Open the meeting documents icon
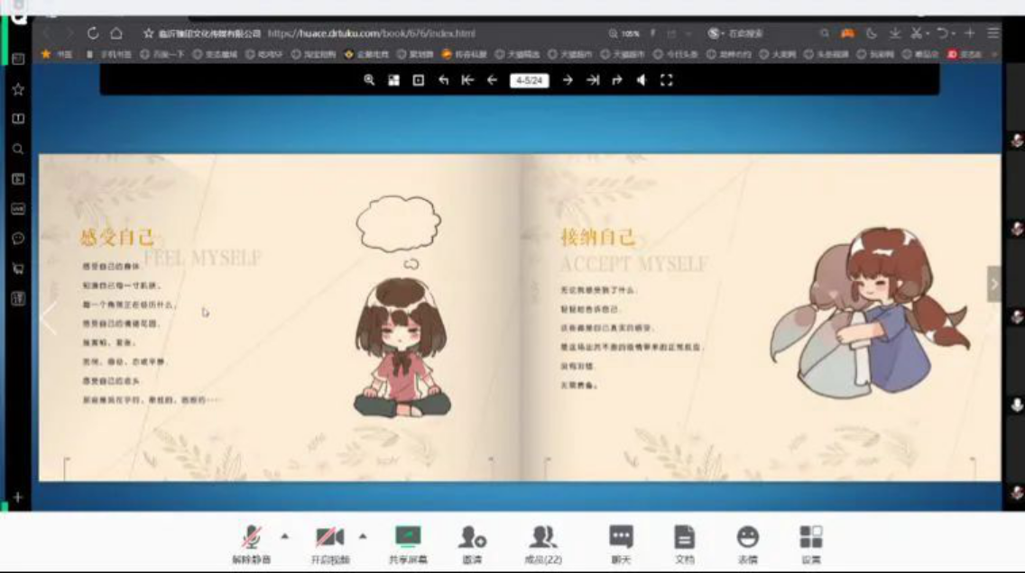This screenshot has height=573, width=1025. 685,544
